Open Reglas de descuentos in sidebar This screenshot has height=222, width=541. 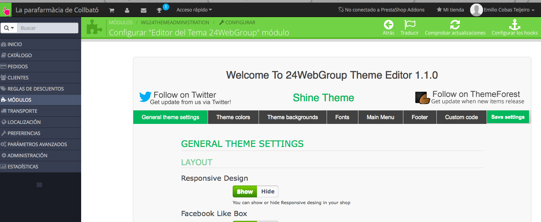(41, 89)
